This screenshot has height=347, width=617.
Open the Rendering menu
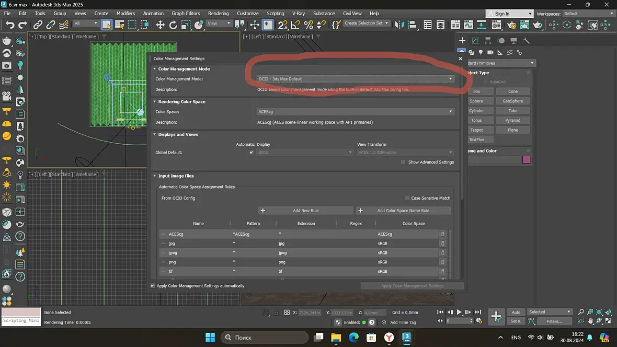pos(219,14)
